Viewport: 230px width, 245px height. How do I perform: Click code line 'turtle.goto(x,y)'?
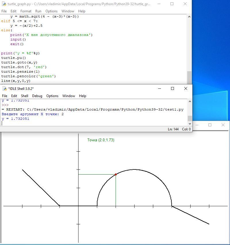[x=19, y=63]
